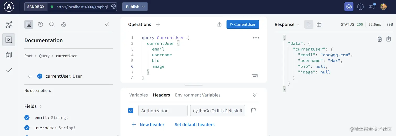396x136 pixels.
Task: Download the response
Action: coord(389,39)
